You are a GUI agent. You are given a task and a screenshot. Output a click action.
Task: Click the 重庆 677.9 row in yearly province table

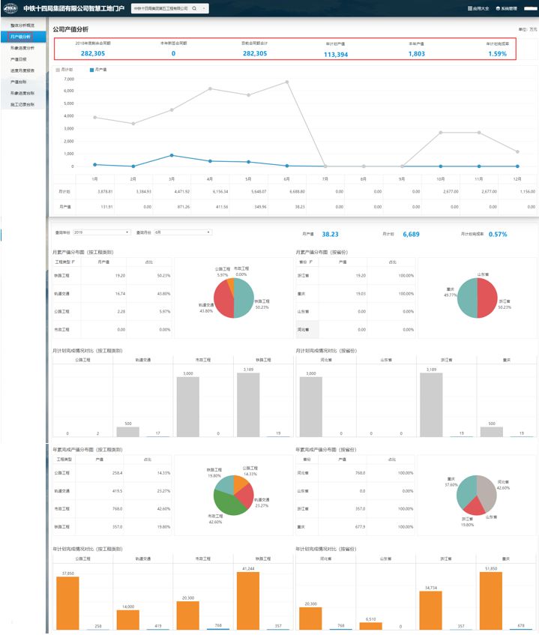coord(355,527)
